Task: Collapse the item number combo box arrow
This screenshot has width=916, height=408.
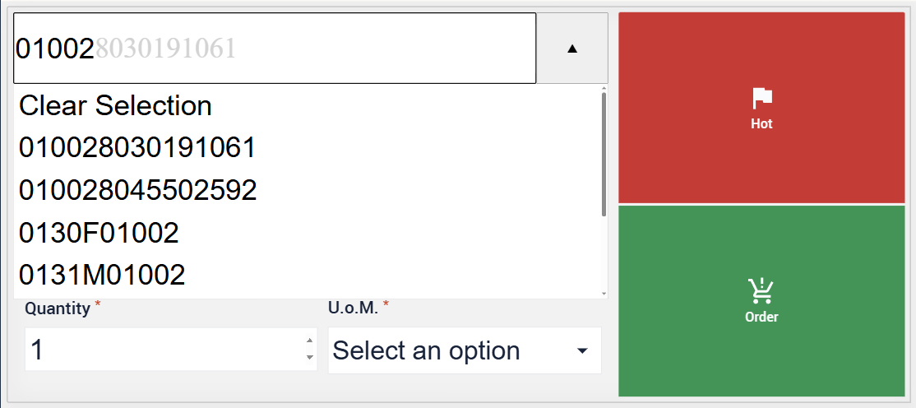Action: tap(572, 49)
